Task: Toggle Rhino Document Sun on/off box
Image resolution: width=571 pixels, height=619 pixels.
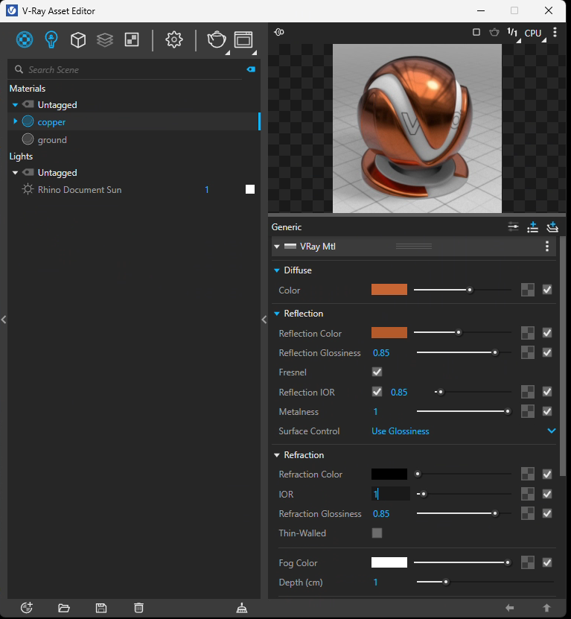Action: [250, 189]
